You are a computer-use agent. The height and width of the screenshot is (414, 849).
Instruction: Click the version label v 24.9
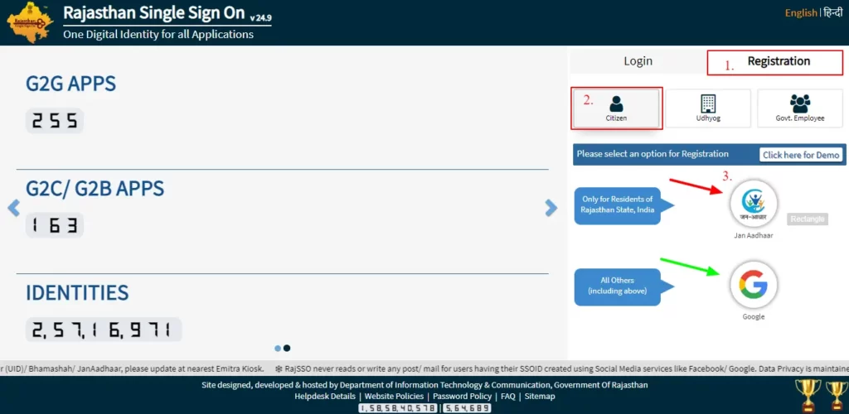[261, 18]
